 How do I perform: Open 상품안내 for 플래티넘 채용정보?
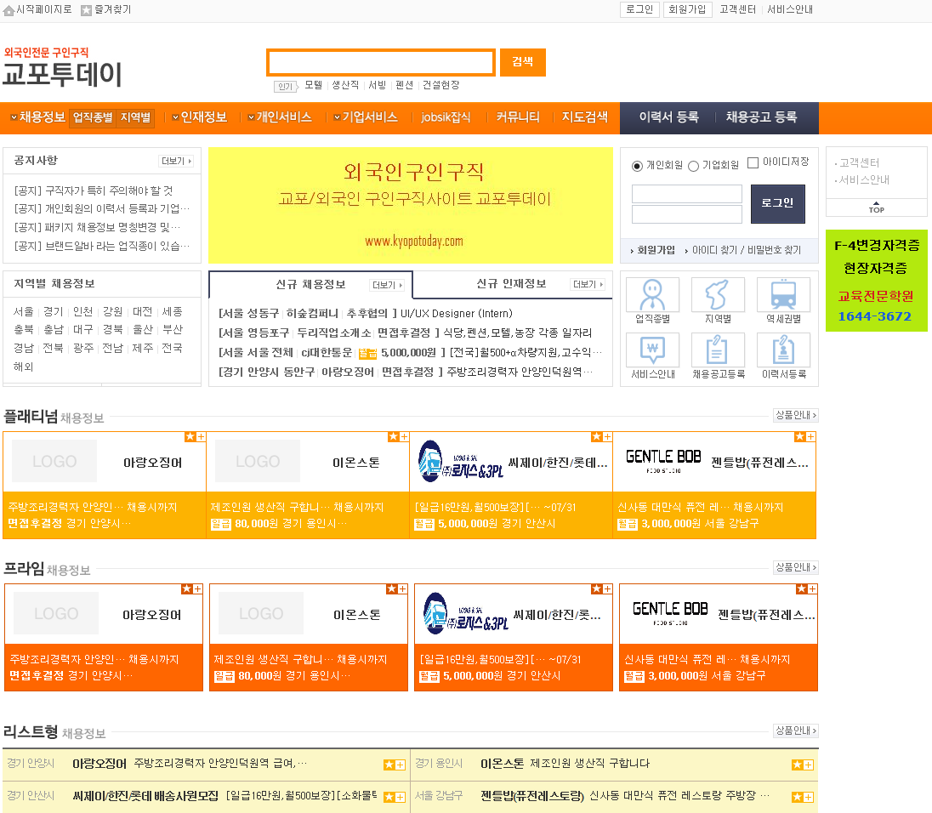pyautogui.click(x=796, y=415)
